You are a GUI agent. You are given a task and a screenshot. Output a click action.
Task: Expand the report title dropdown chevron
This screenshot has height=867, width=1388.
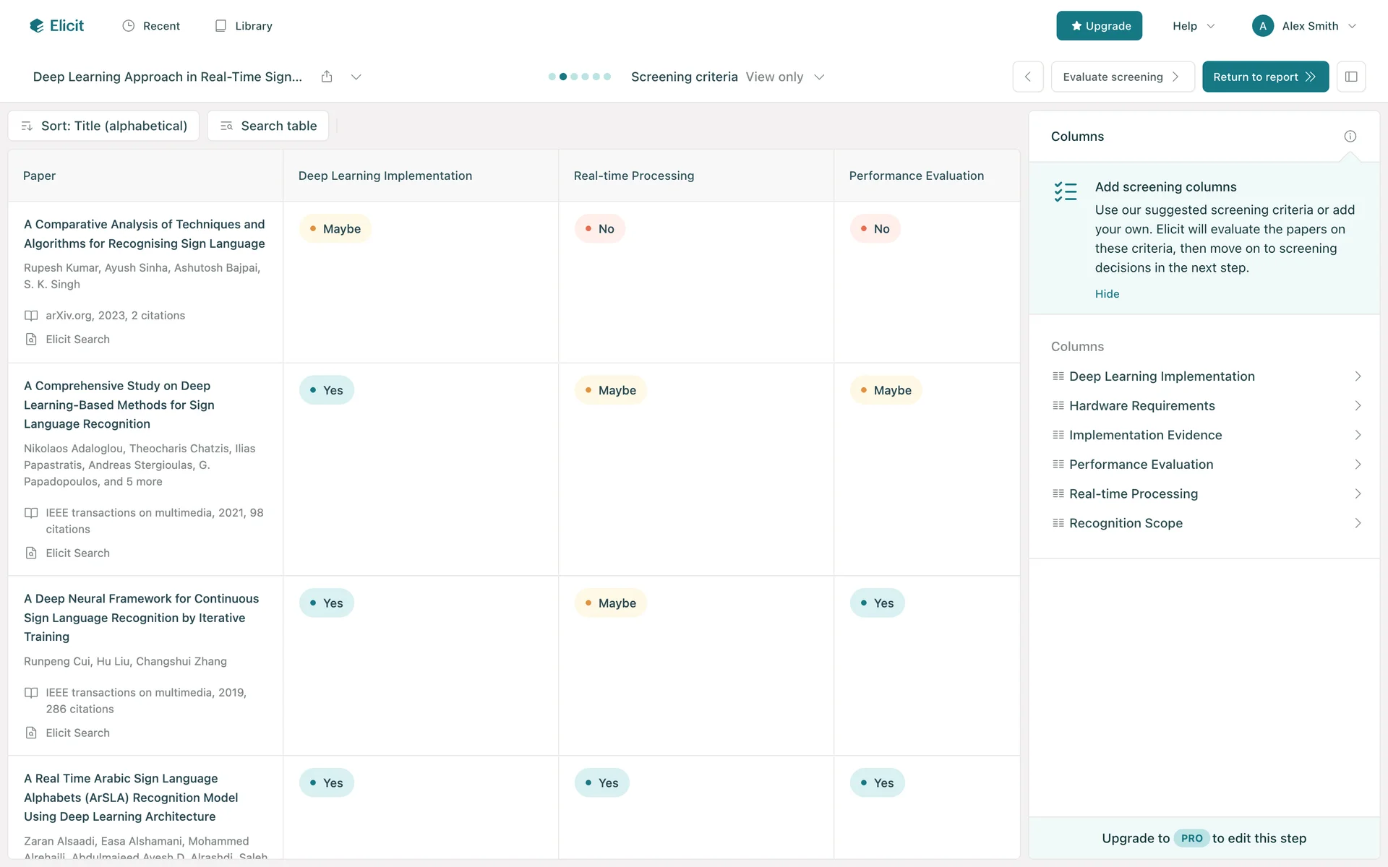pyautogui.click(x=356, y=77)
